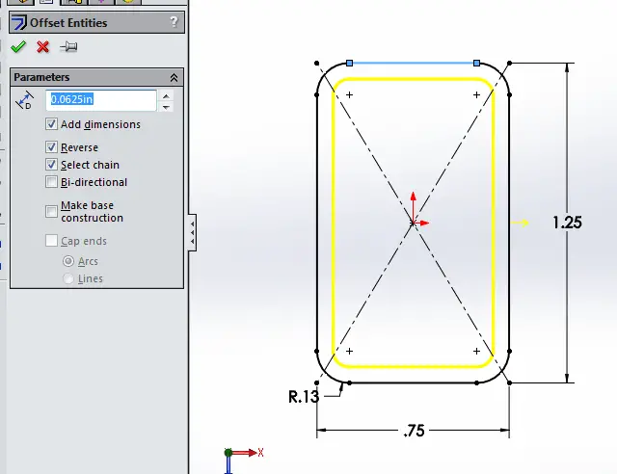Select the blue highlighted top line
617x474 pixels.
pyautogui.click(x=413, y=63)
